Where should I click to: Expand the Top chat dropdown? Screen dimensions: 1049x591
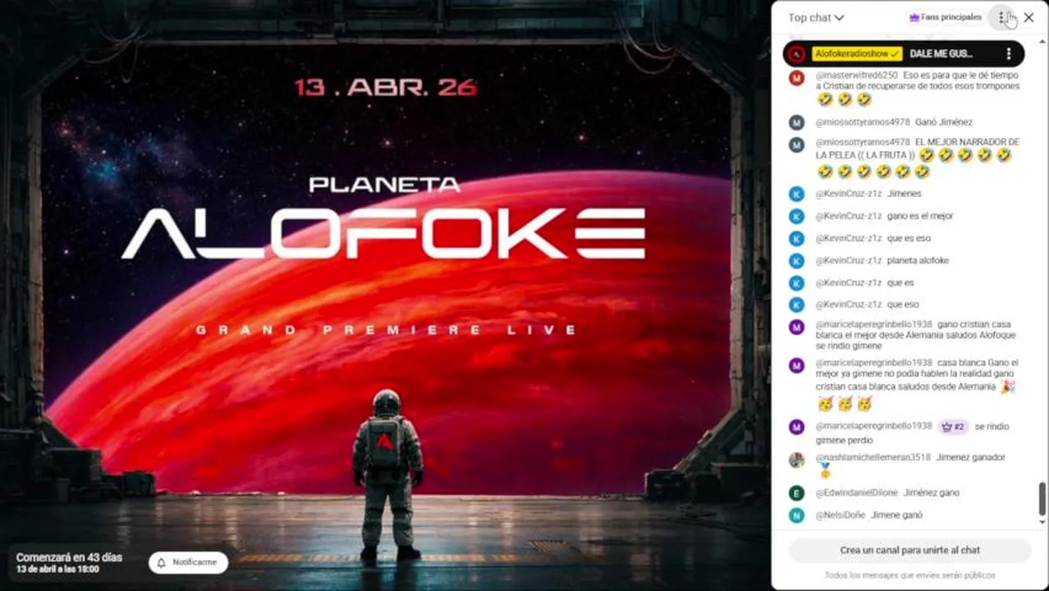[x=816, y=17]
